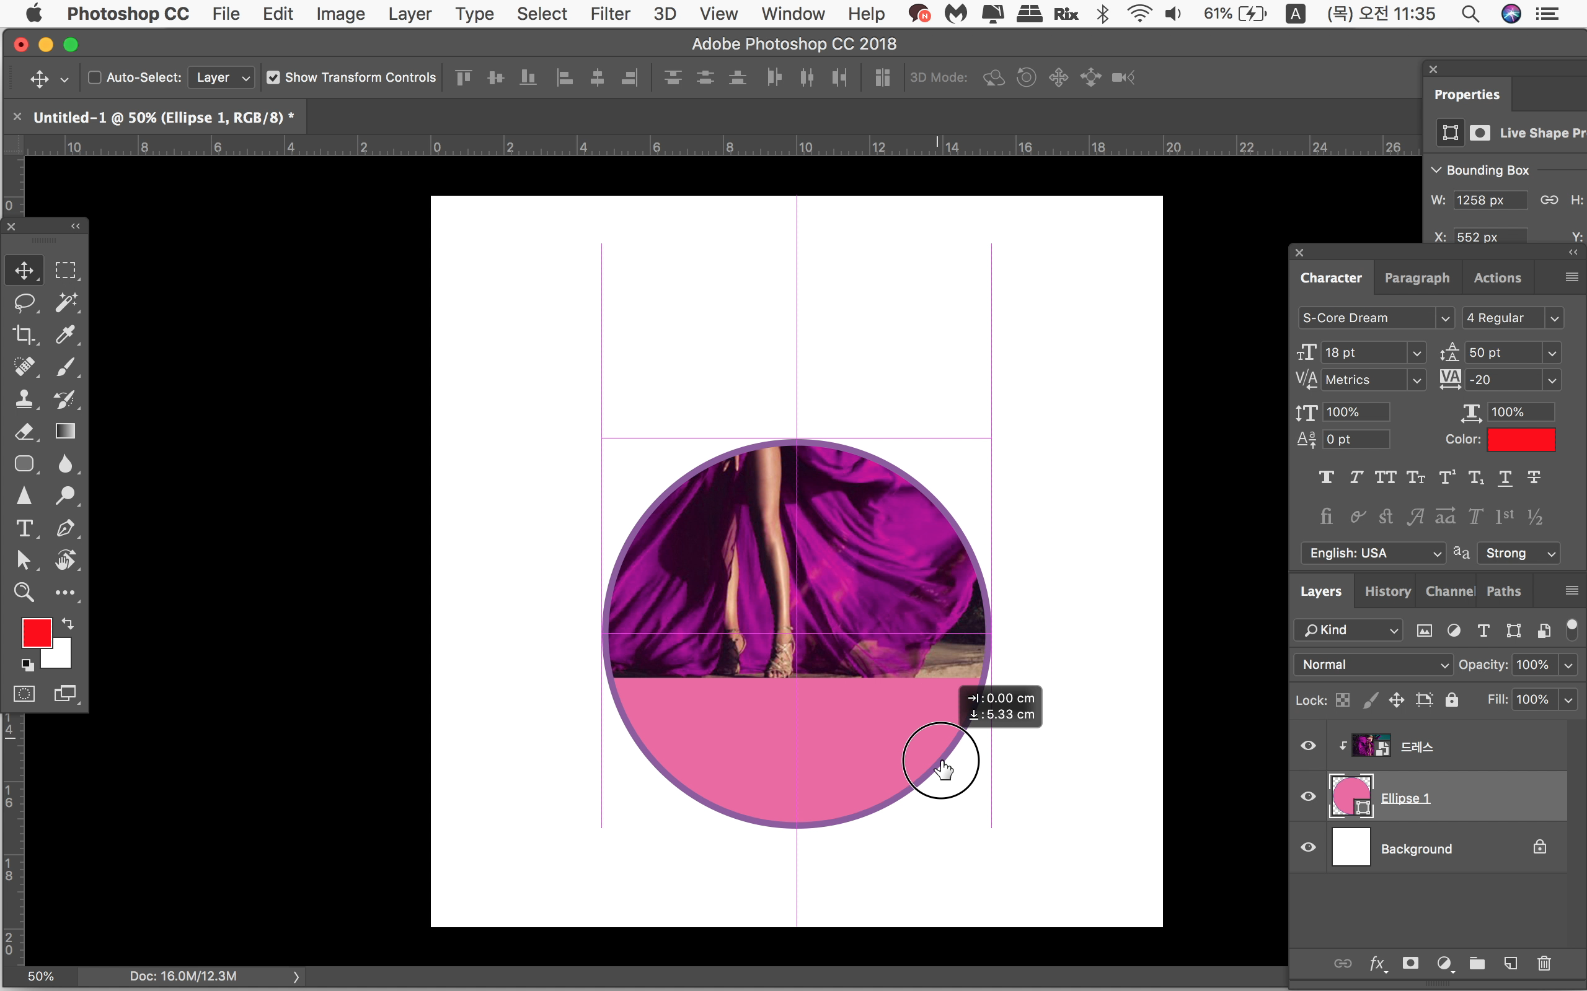Select the Crop tool
Viewport: 1587px width, 991px height.
pos(24,334)
